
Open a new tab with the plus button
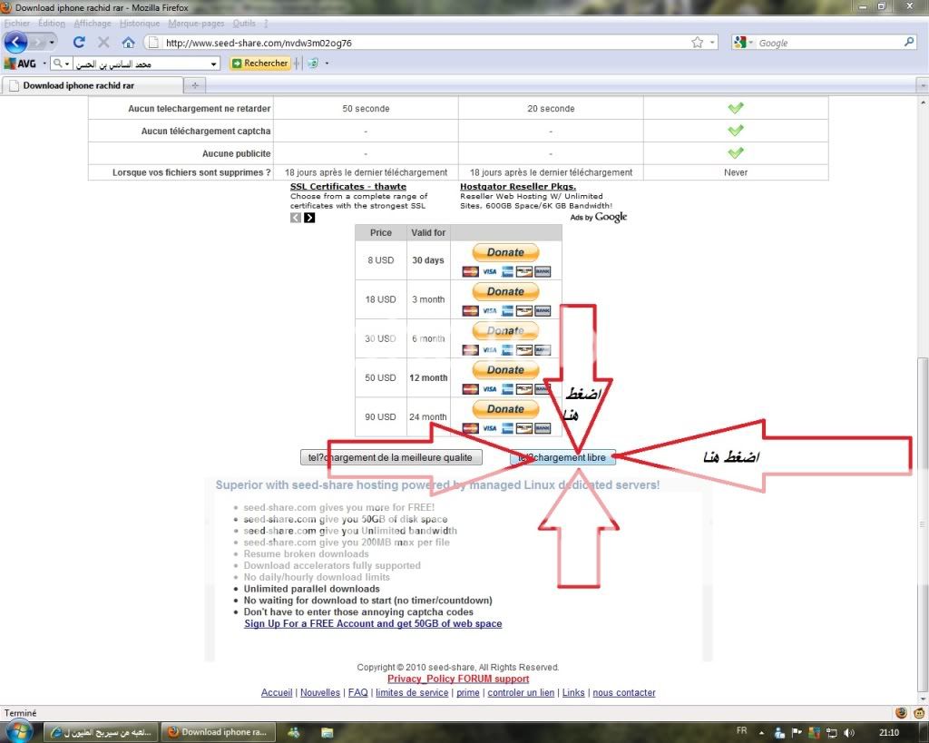(x=195, y=86)
